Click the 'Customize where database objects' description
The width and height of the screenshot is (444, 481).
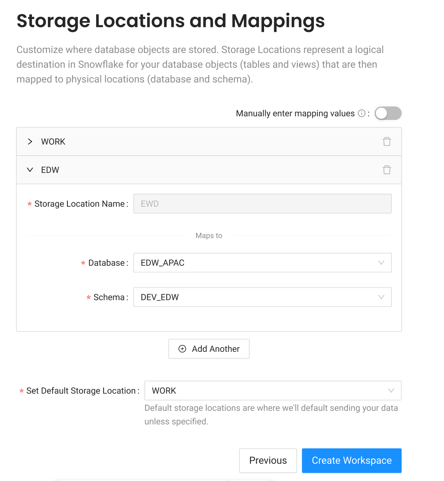click(200, 65)
